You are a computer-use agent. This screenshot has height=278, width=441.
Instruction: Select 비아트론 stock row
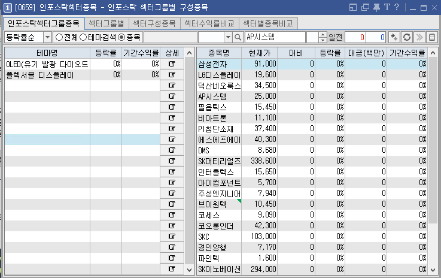point(312,118)
